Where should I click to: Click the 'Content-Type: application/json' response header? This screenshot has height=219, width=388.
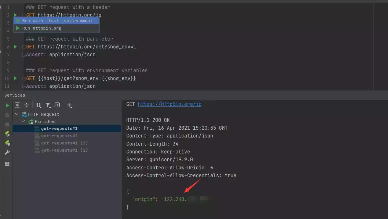point(170,136)
